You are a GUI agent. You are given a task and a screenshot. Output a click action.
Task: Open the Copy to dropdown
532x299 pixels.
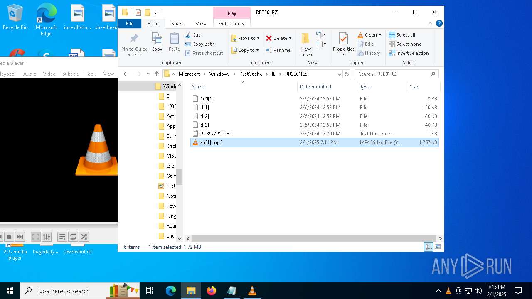coord(245,50)
